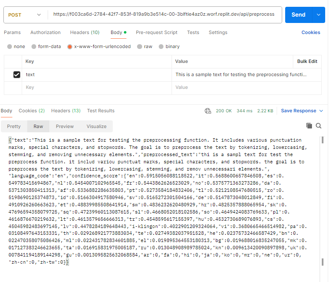Viewport: 329px width, 282px height.
Task: Click the network globe icon next to 200 OK
Action: (x=208, y=111)
